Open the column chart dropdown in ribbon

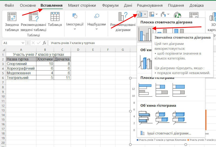click(142, 14)
